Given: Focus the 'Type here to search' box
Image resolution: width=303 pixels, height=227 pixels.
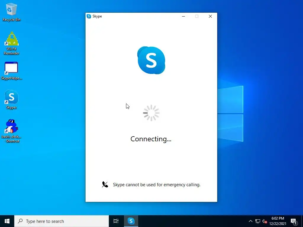Looking at the screenshot, I should pos(62,221).
